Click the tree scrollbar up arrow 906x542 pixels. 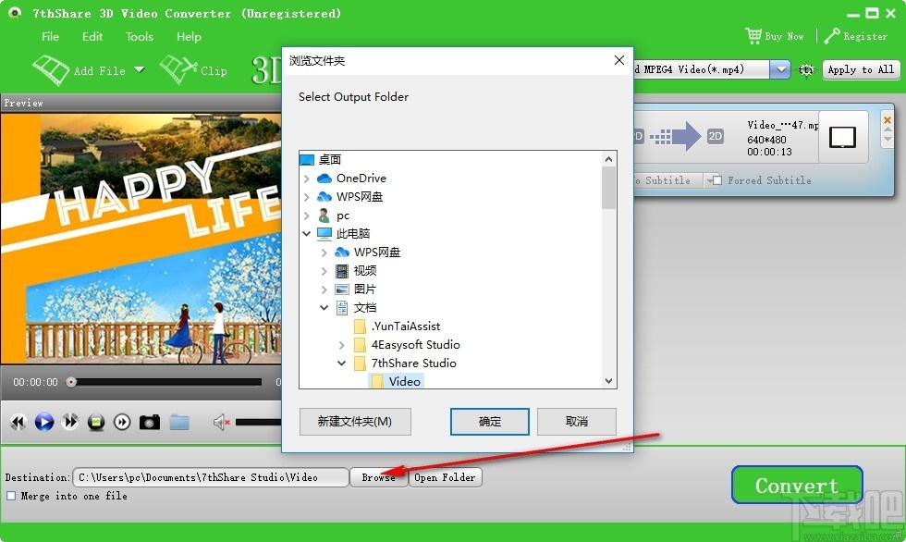(608, 159)
